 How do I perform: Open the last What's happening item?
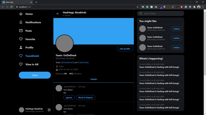click(x=161, y=106)
